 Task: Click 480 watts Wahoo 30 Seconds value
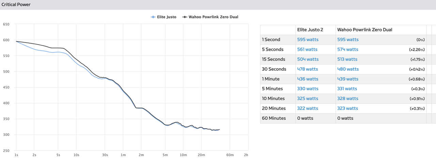coord(348,69)
